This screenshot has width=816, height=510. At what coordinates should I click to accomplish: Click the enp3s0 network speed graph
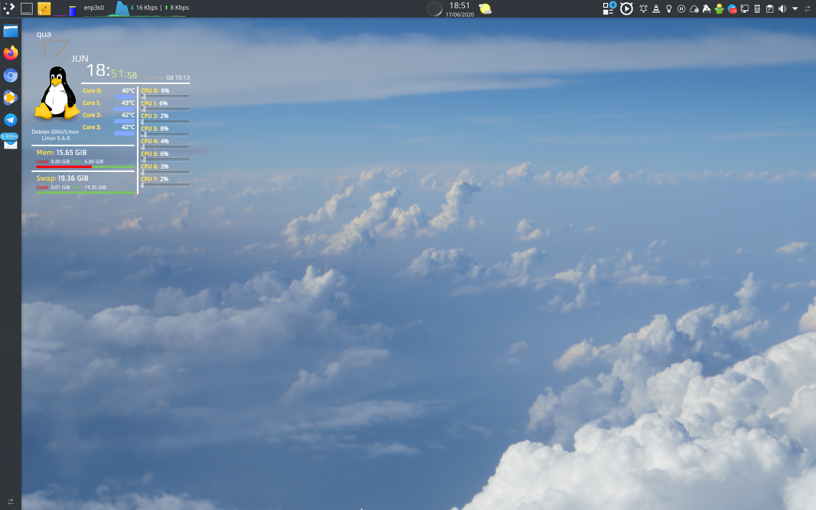click(136, 9)
